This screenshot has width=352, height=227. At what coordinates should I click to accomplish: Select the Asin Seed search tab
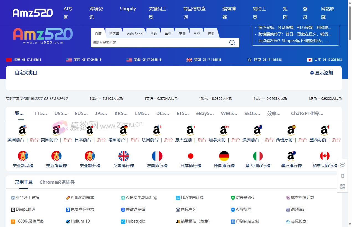click(x=134, y=34)
